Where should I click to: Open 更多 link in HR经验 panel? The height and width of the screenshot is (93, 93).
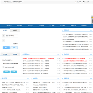click(x=58, y=78)
